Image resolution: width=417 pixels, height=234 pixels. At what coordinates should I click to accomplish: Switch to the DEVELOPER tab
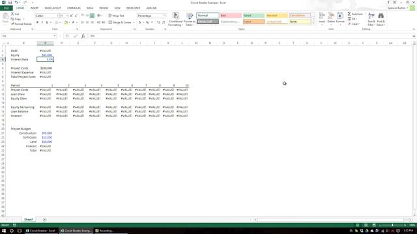[133, 8]
